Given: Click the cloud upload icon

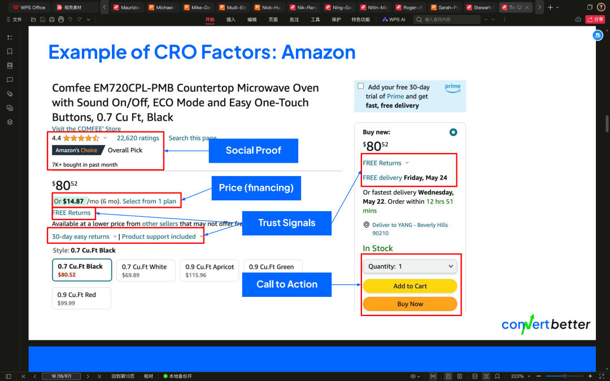Looking at the screenshot, I should click(x=578, y=19).
